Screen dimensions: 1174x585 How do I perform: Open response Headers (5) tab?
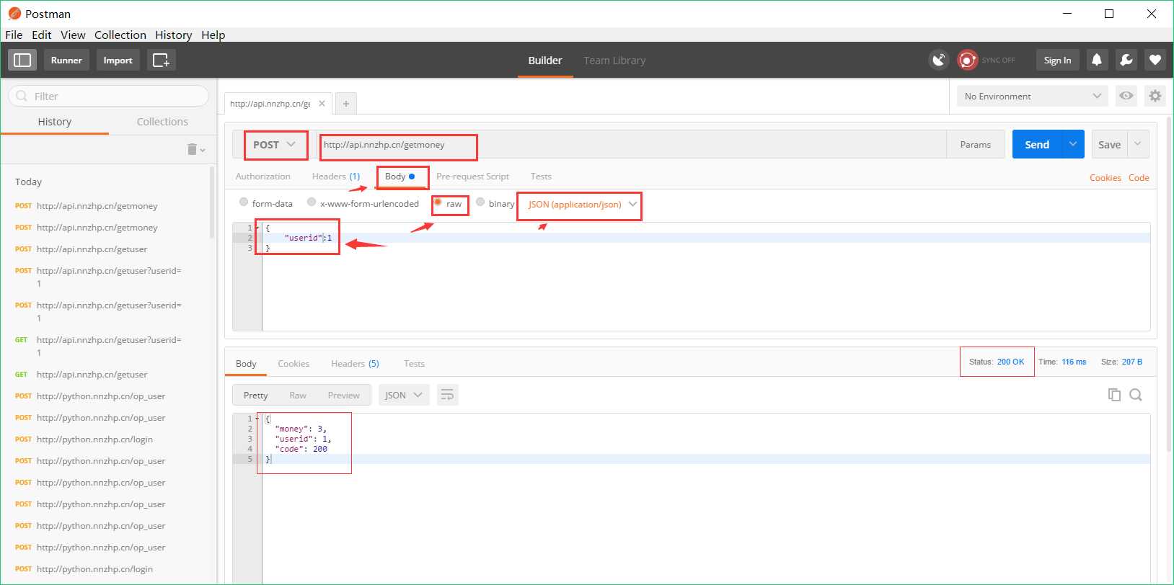click(355, 364)
